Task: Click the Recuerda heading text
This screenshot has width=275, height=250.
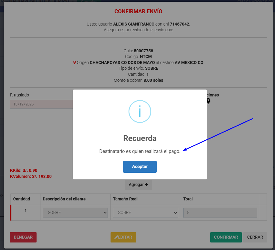Action: [x=140, y=138]
